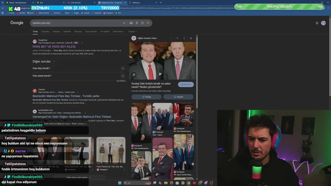Open 'PARS BEY VE PARS BEY AİLESİ' result
Viewport: 331px width, 186px height.
(x=54, y=47)
